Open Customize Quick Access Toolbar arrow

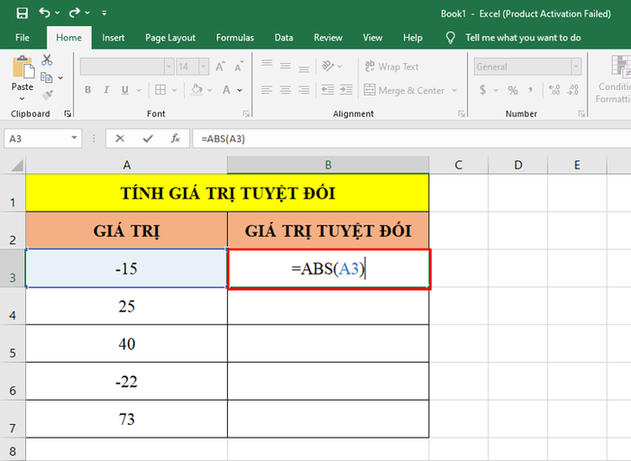105,13
